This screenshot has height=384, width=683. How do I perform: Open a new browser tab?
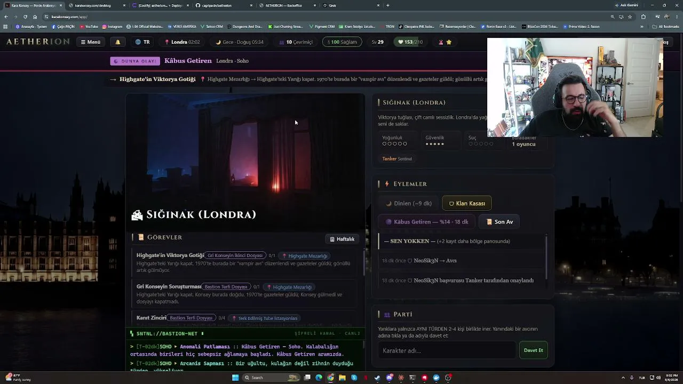[388, 5]
